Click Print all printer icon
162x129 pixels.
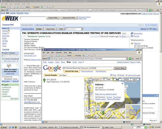coord(132,36)
